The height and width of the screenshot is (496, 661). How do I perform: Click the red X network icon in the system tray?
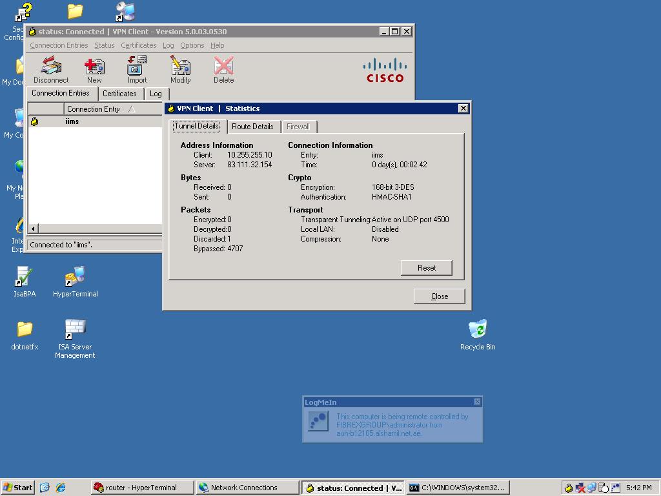[580, 488]
